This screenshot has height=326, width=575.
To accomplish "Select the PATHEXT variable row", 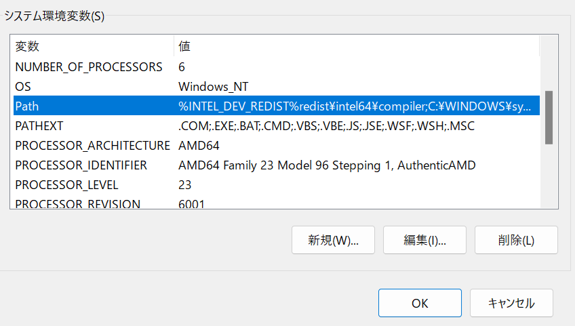I will coord(277,126).
